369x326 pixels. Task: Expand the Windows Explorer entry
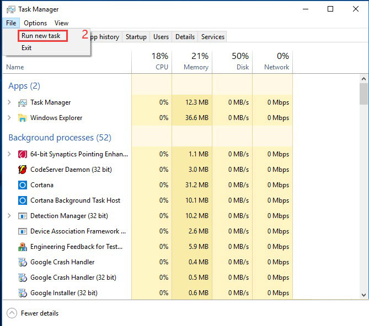point(9,117)
